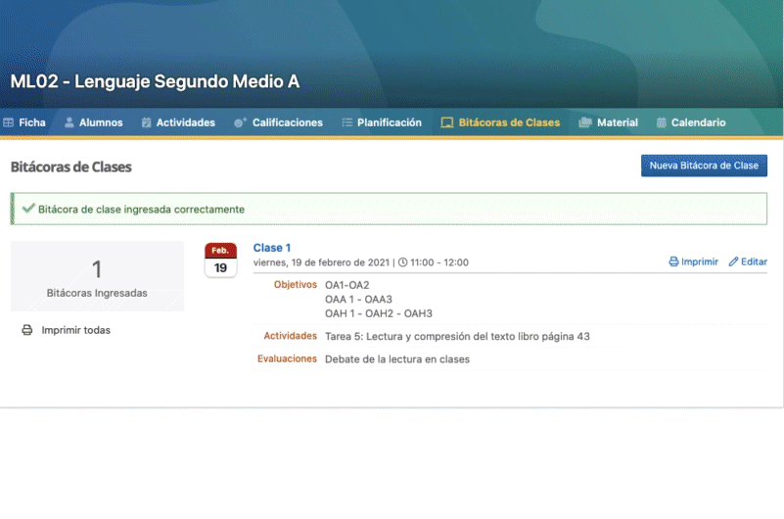Click the text 'Bitácora de clase ingresada correctamente'

tap(142, 210)
